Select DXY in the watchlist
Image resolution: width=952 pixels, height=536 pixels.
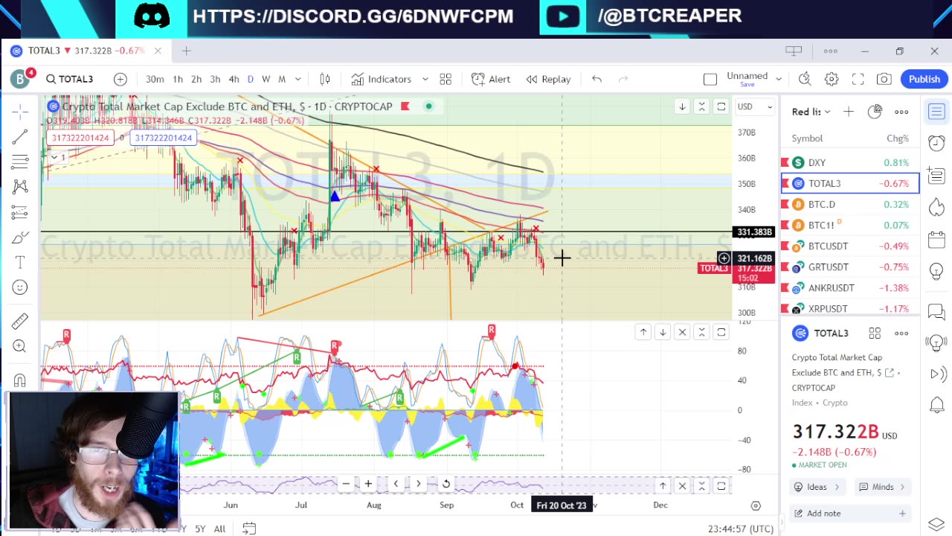850,162
